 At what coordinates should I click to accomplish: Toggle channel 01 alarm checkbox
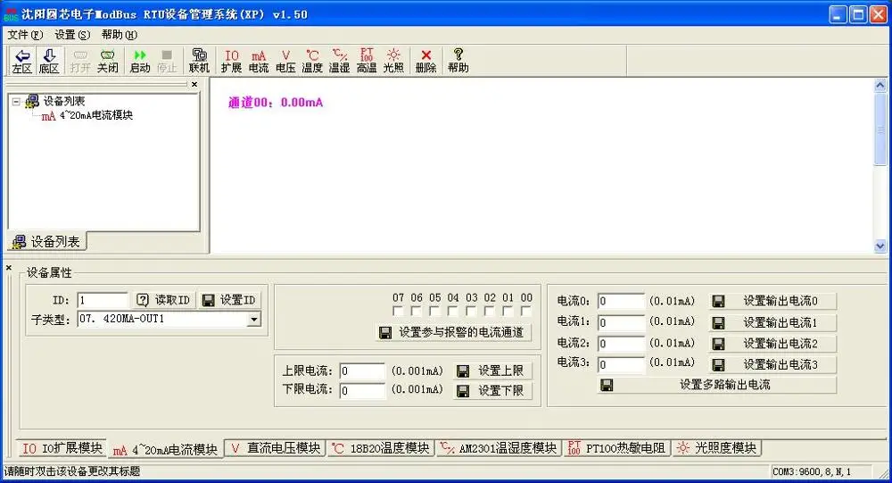coord(508,312)
